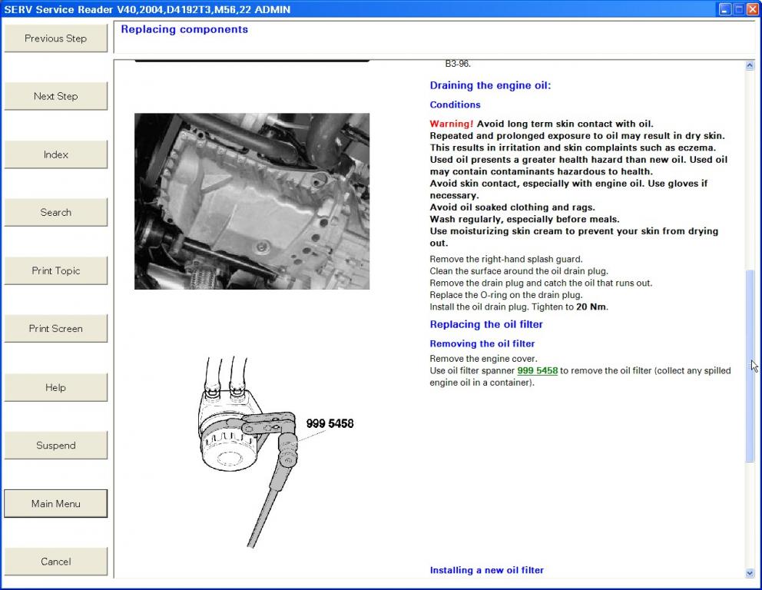Viewport: 762px width, 590px height.
Task: Open the 999 5458 spanner tool link
Action: pos(537,371)
